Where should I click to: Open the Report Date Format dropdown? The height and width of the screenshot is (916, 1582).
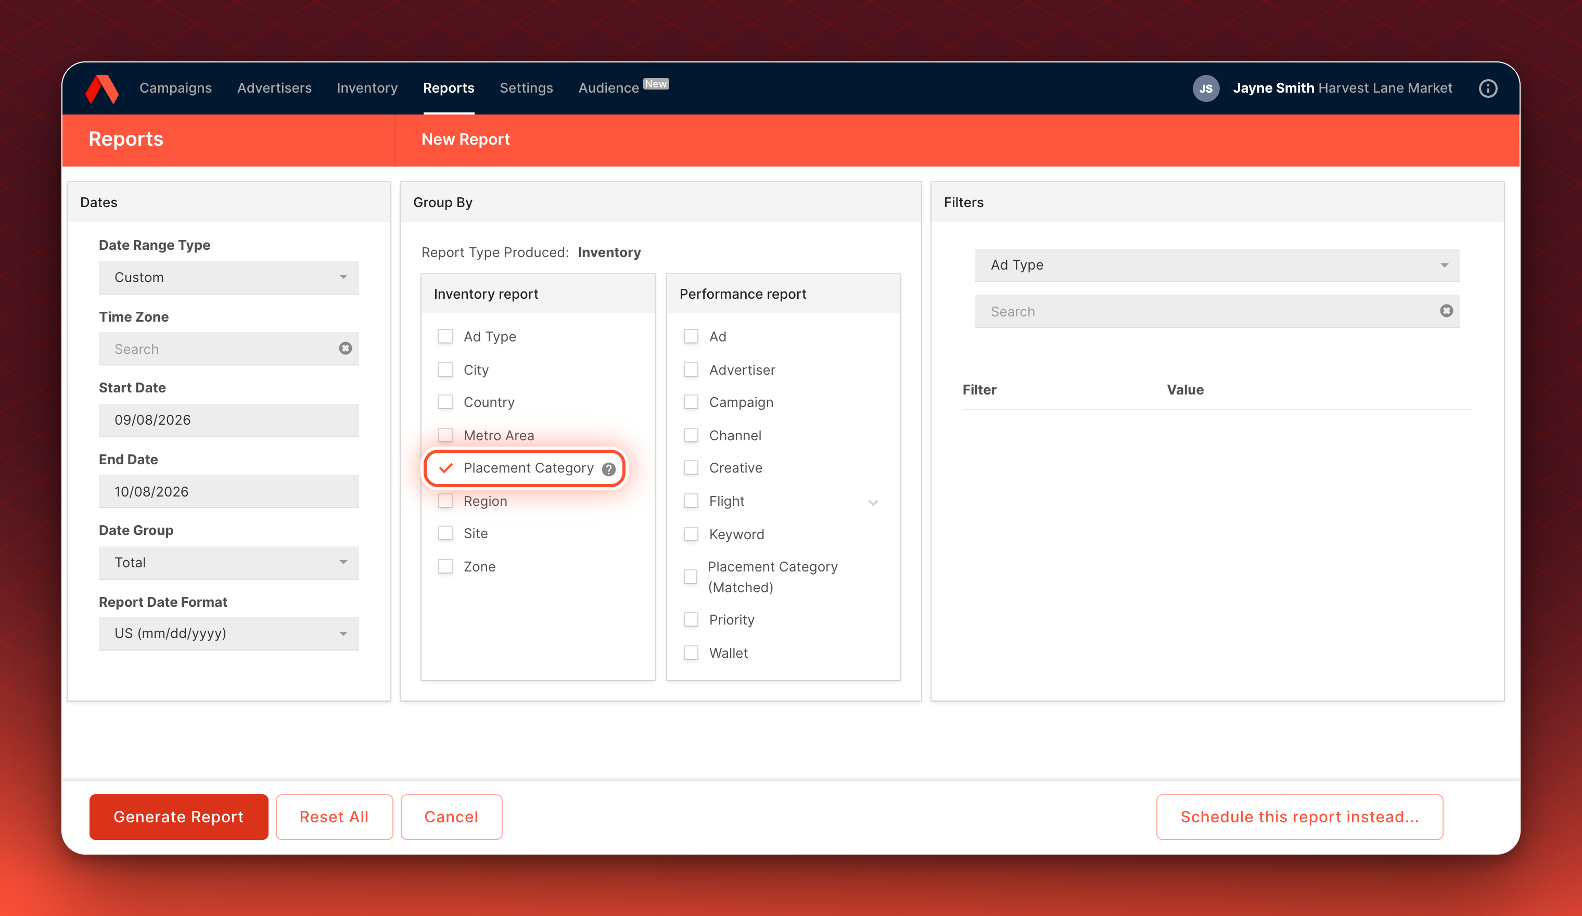coord(228,633)
